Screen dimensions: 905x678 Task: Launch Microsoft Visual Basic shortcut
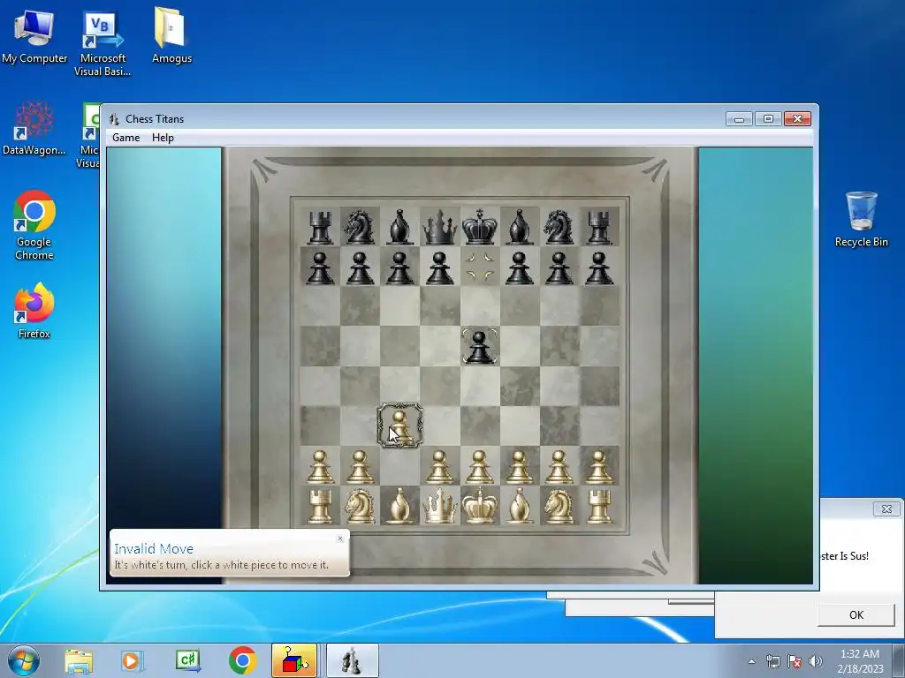(103, 43)
